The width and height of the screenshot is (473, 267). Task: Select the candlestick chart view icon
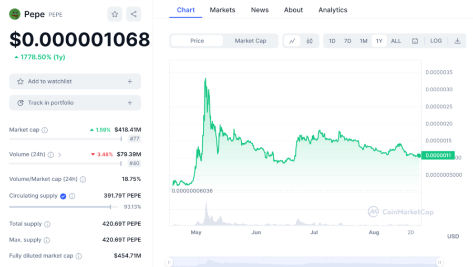tap(310, 41)
